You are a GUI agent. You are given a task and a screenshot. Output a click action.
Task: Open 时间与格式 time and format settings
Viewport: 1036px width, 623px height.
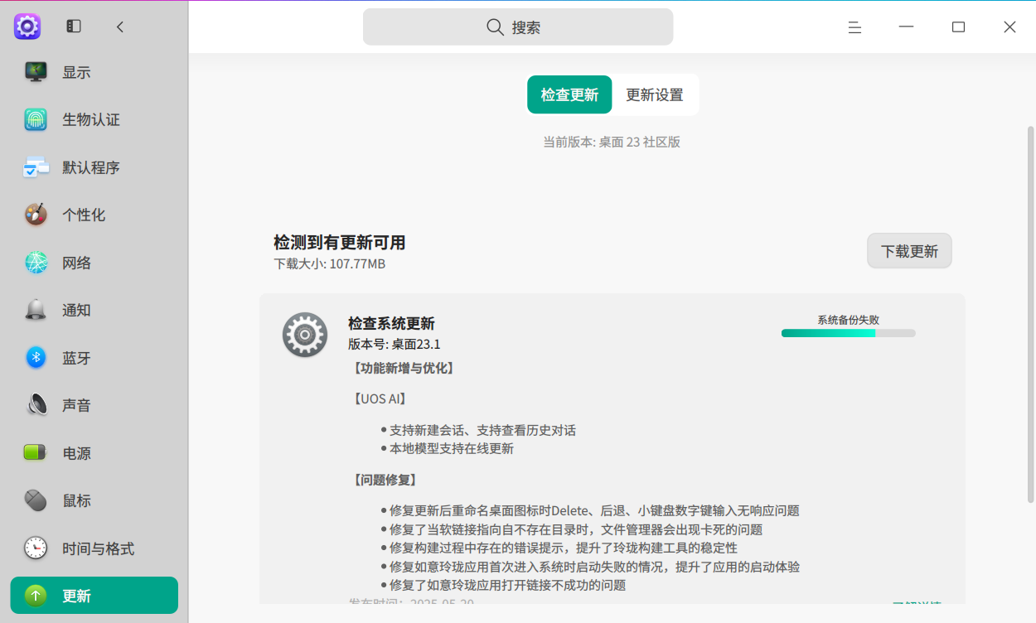pyautogui.click(x=94, y=548)
